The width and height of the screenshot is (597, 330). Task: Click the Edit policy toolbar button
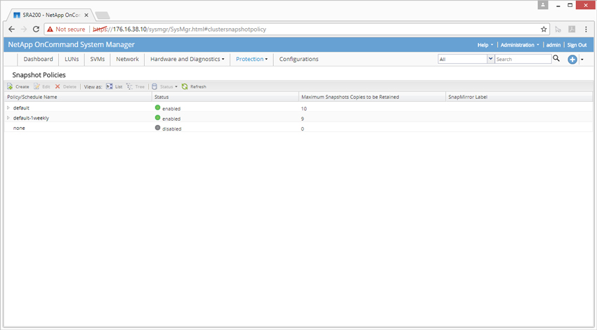pyautogui.click(x=42, y=86)
